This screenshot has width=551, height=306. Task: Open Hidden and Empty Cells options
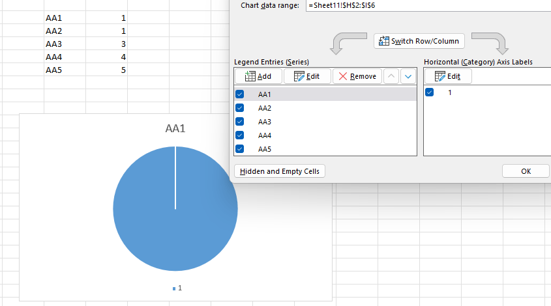(279, 171)
